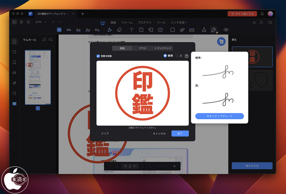This screenshot has height=194, width=286.
Task: Select the トラックパッド tab in signature dialog
Action: coord(163,48)
